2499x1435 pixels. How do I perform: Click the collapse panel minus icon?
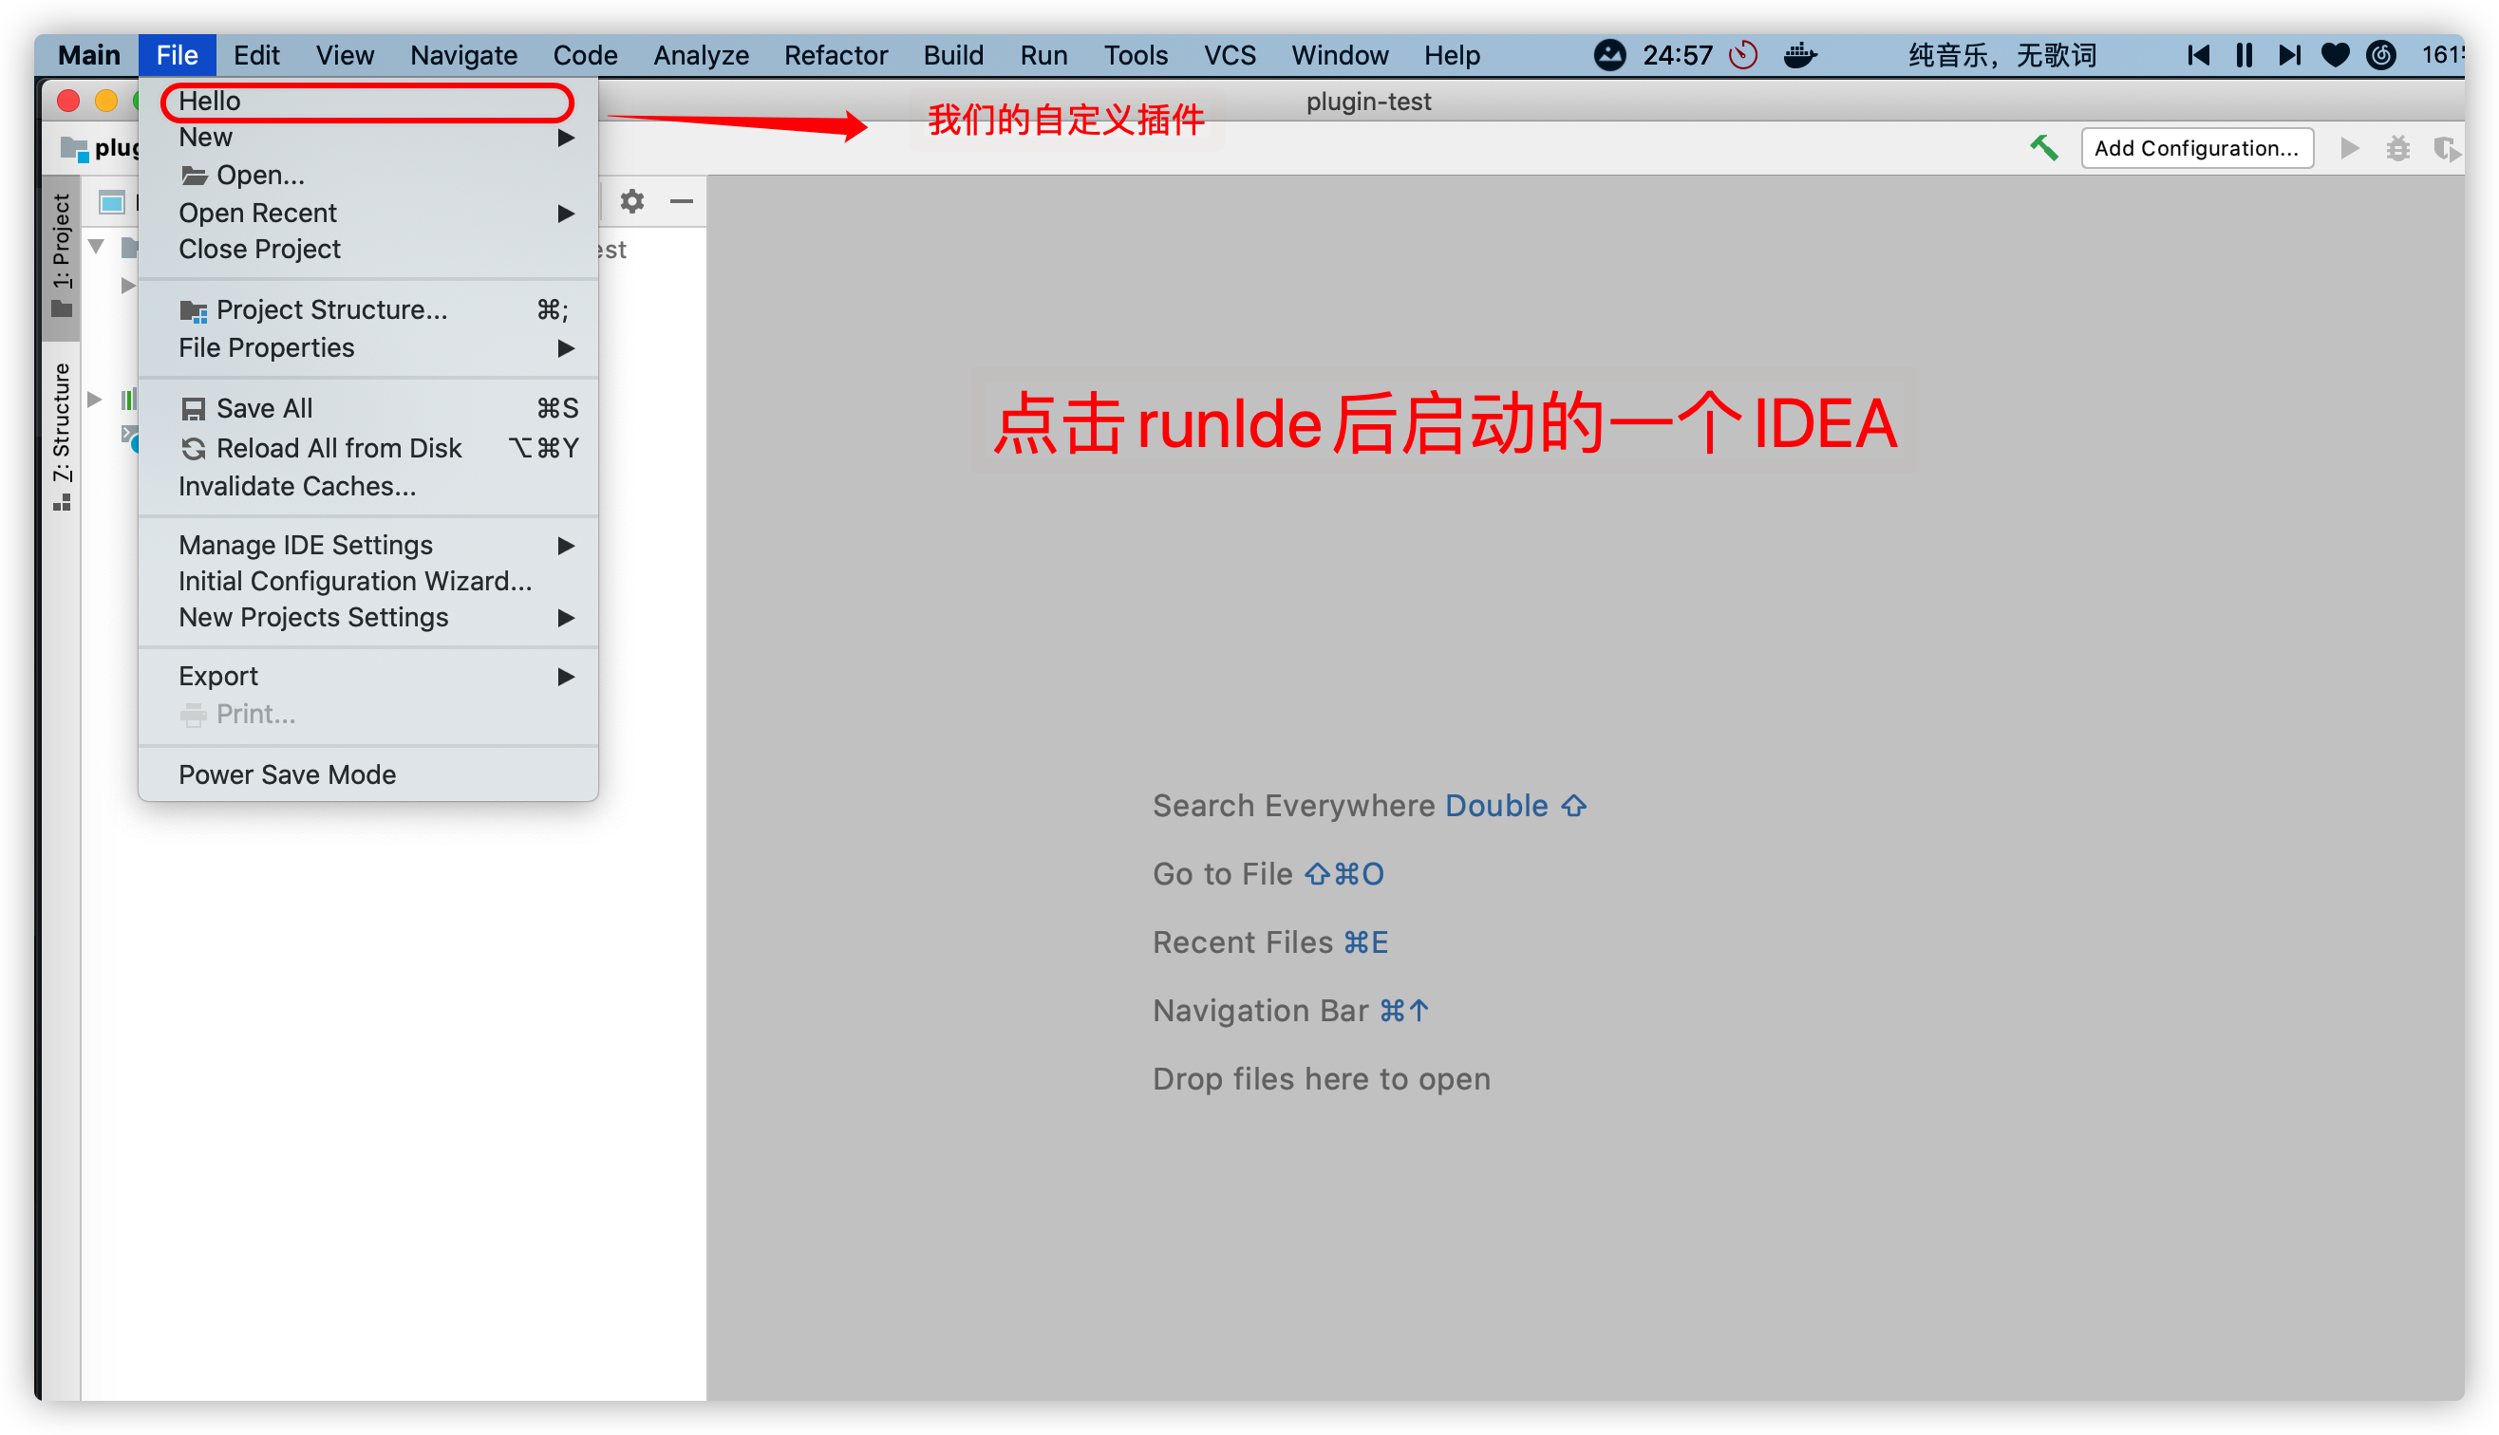[x=682, y=202]
